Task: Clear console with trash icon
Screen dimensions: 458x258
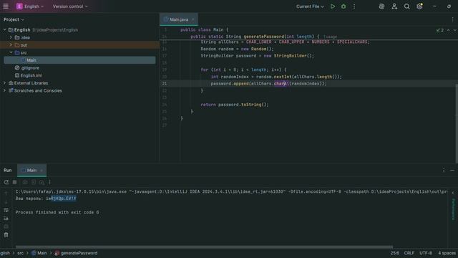Action: coord(6,235)
